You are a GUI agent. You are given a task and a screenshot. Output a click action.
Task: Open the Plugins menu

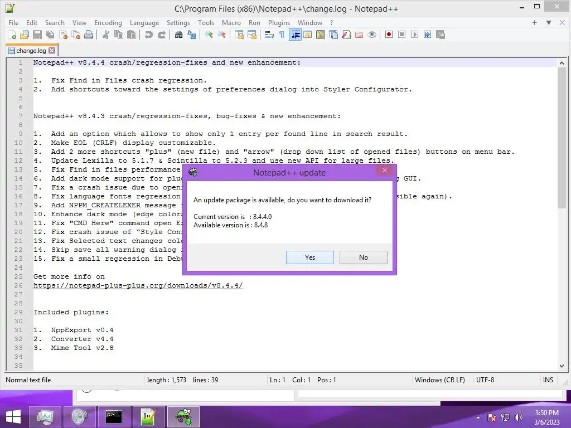pos(279,22)
